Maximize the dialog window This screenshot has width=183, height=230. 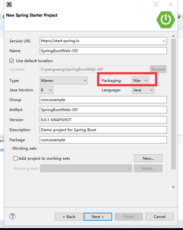156,4
